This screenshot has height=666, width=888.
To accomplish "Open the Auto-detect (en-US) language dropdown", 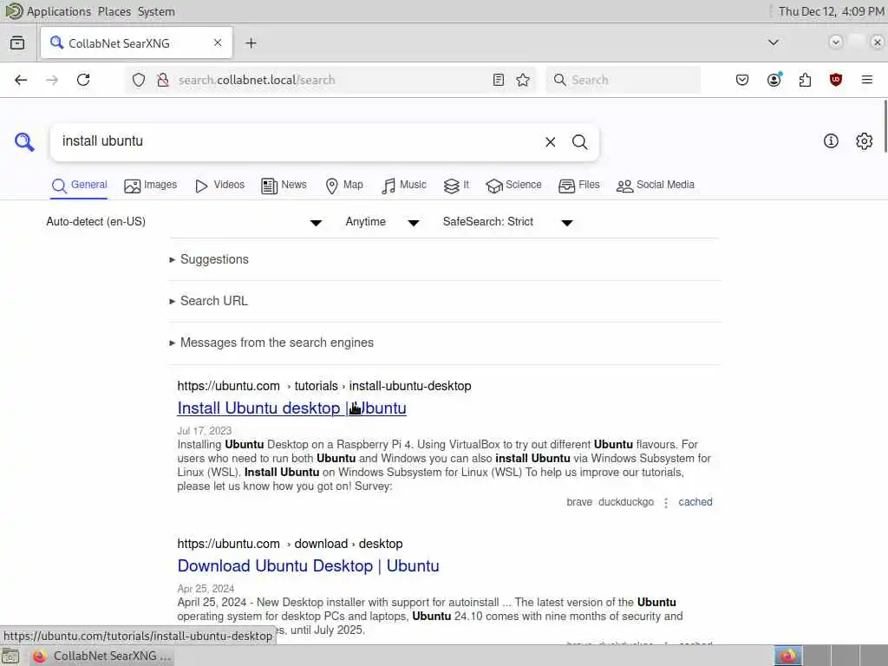I will pyautogui.click(x=184, y=222).
